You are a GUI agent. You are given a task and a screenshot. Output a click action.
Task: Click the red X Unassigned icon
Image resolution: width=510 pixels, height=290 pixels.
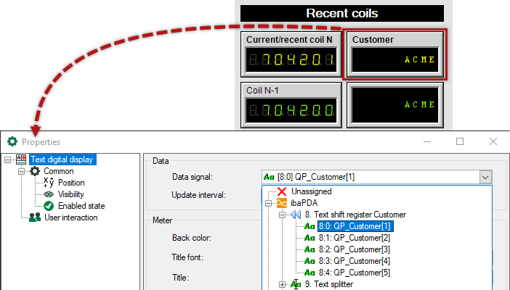click(282, 191)
